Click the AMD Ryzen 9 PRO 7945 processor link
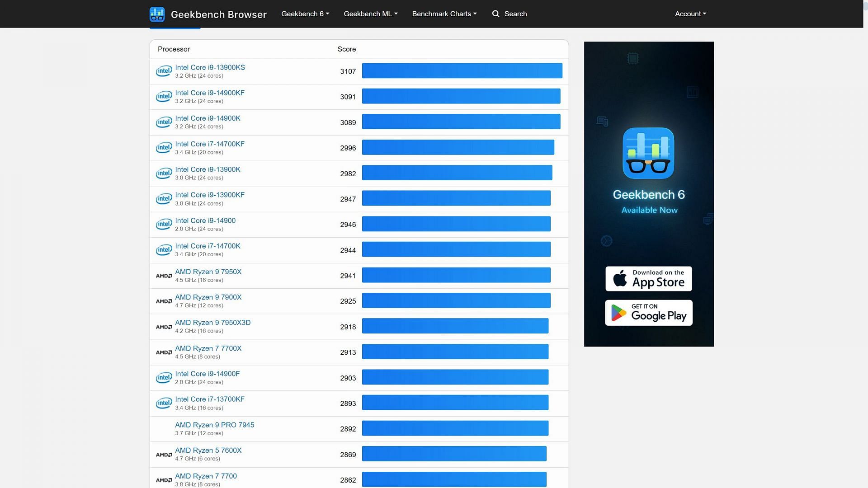The width and height of the screenshot is (868, 488). (x=215, y=424)
